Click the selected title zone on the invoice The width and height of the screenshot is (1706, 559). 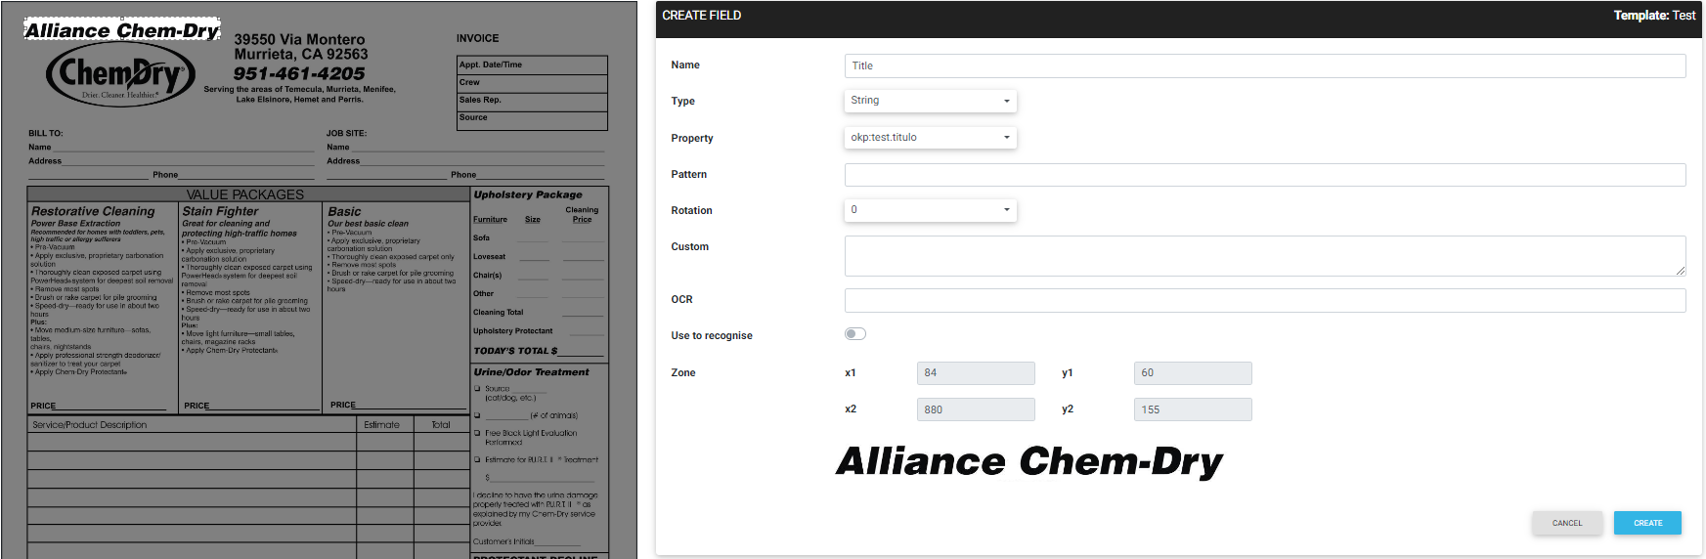(122, 30)
